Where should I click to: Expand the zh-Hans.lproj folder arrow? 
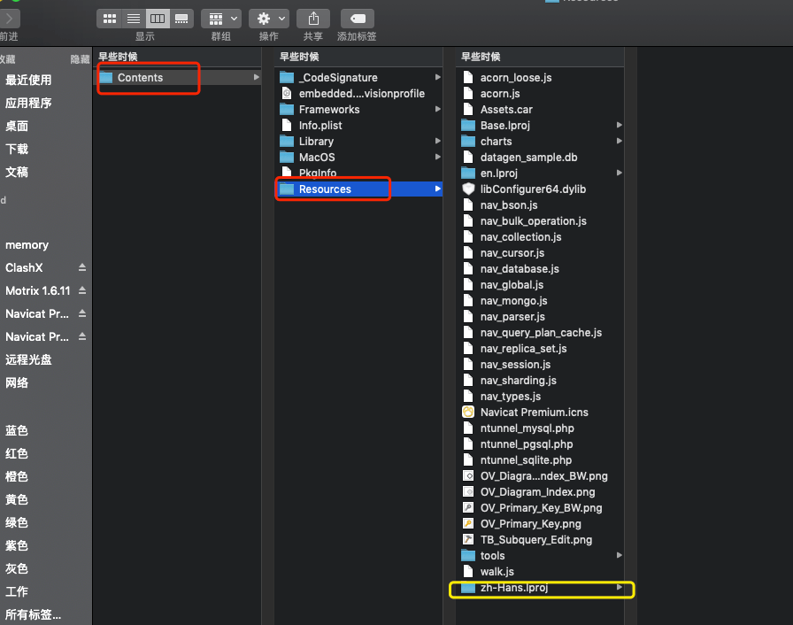tap(619, 587)
